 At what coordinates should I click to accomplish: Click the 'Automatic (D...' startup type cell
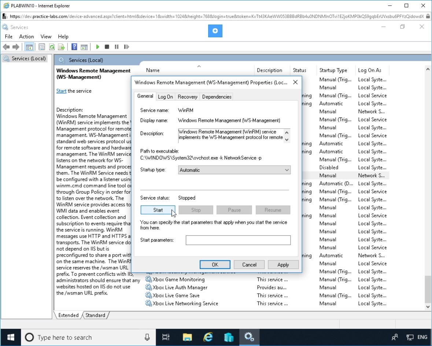coord(336,183)
